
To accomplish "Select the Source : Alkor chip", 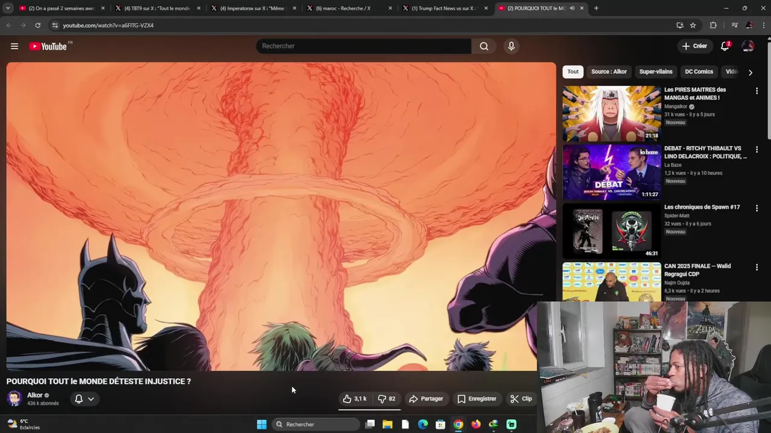I will pos(609,72).
